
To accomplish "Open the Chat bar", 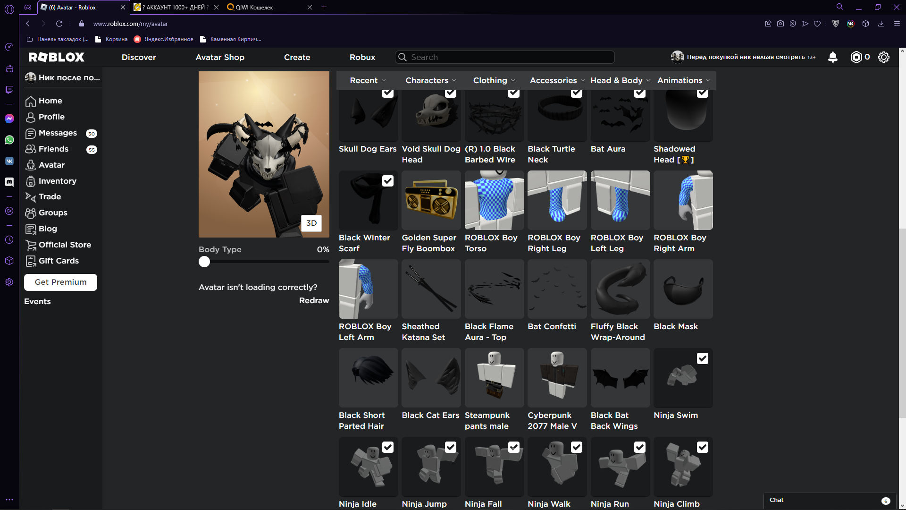I will [x=830, y=500].
